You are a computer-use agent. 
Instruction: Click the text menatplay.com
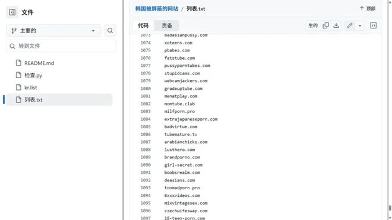point(181,96)
